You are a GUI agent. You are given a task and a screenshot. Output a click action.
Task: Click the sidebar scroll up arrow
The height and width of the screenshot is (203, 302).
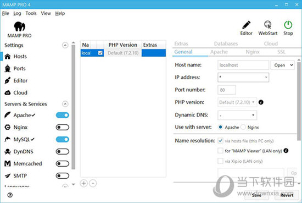coord(73,43)
